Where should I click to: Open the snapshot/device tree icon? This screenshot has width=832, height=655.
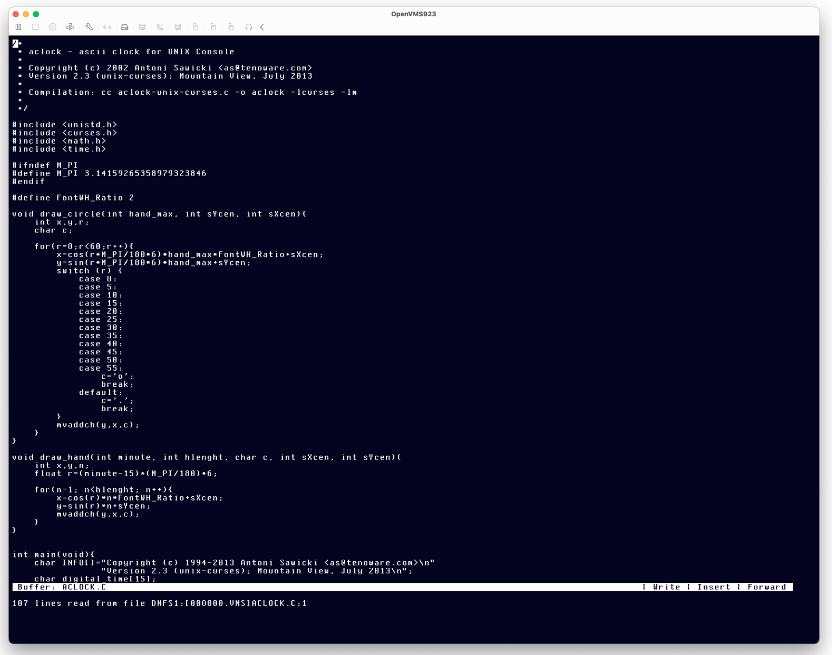(x=69, y=27)
